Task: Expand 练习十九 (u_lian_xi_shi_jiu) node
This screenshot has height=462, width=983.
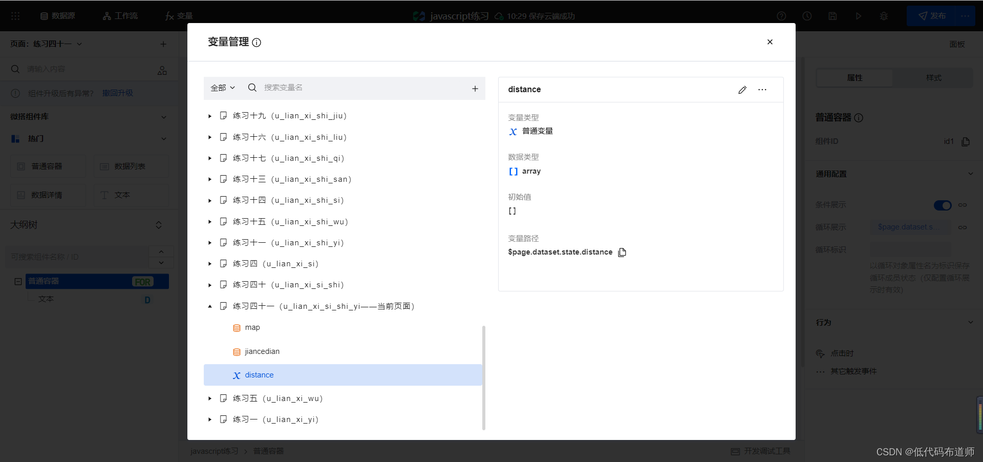Action: click(x=210, y=116)
